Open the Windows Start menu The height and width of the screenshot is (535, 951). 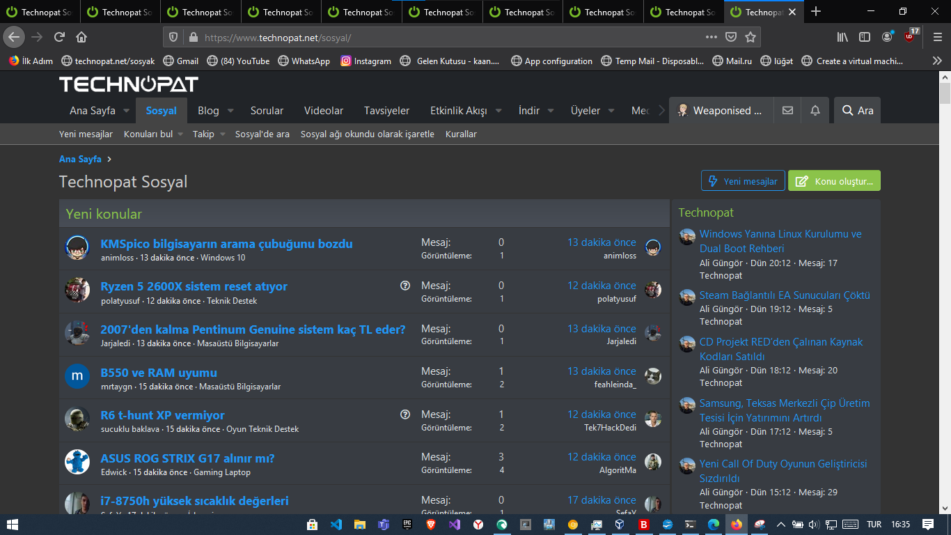coord(13,525)
